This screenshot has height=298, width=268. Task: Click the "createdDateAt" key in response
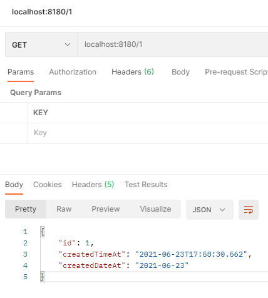pos(92,265)
